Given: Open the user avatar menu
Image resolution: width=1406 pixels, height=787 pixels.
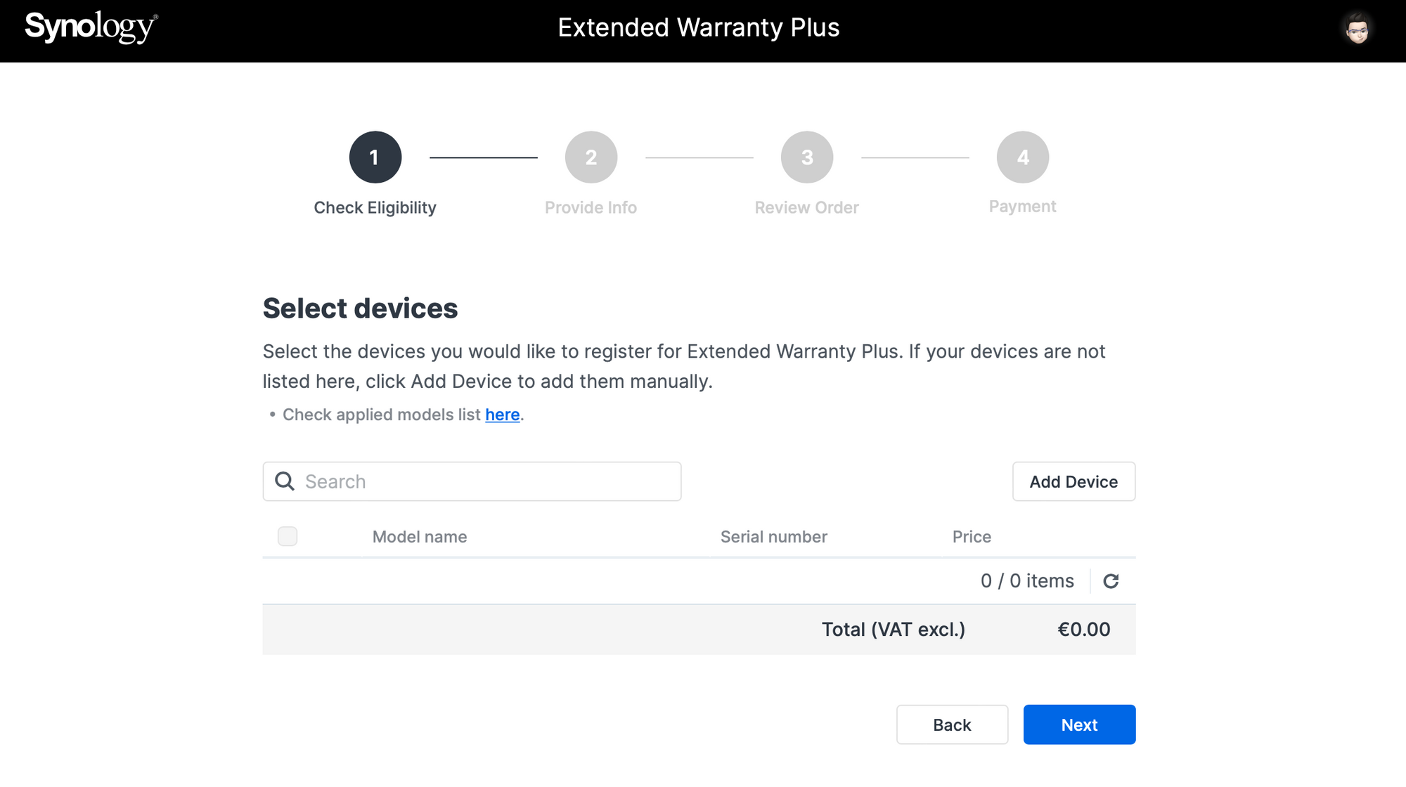Looking at the screenshot, I should click(x=1357, y=29).
